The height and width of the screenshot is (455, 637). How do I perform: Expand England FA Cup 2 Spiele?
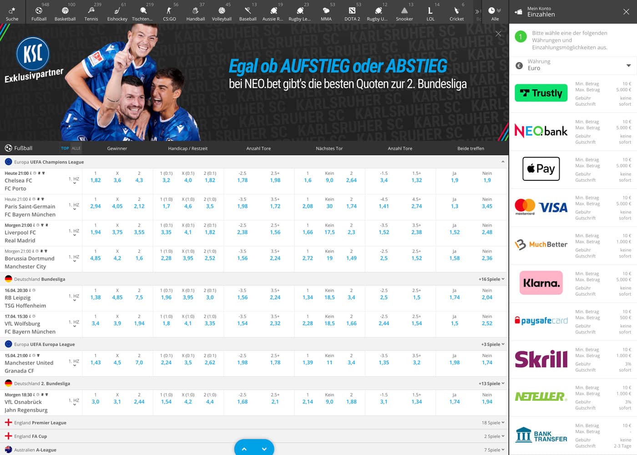click(x=494, y=436)
